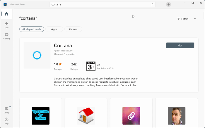
Task: Close the Microsoft Store window
Action: point(201,3)
